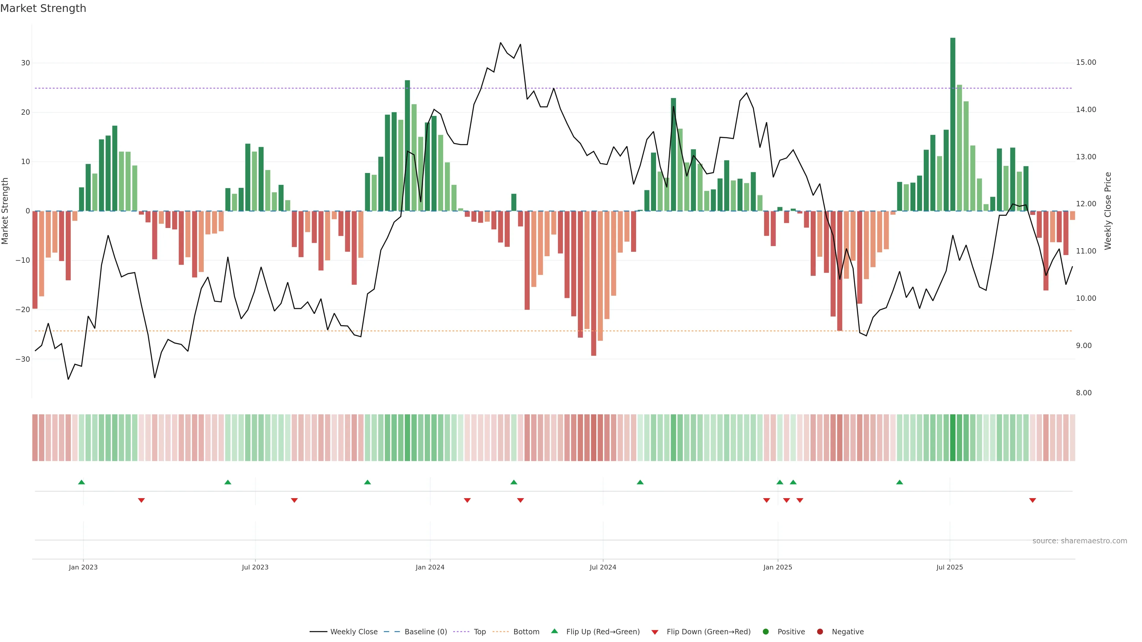
Task: Click the tallest green bar in July 2025
Action: 953,124
